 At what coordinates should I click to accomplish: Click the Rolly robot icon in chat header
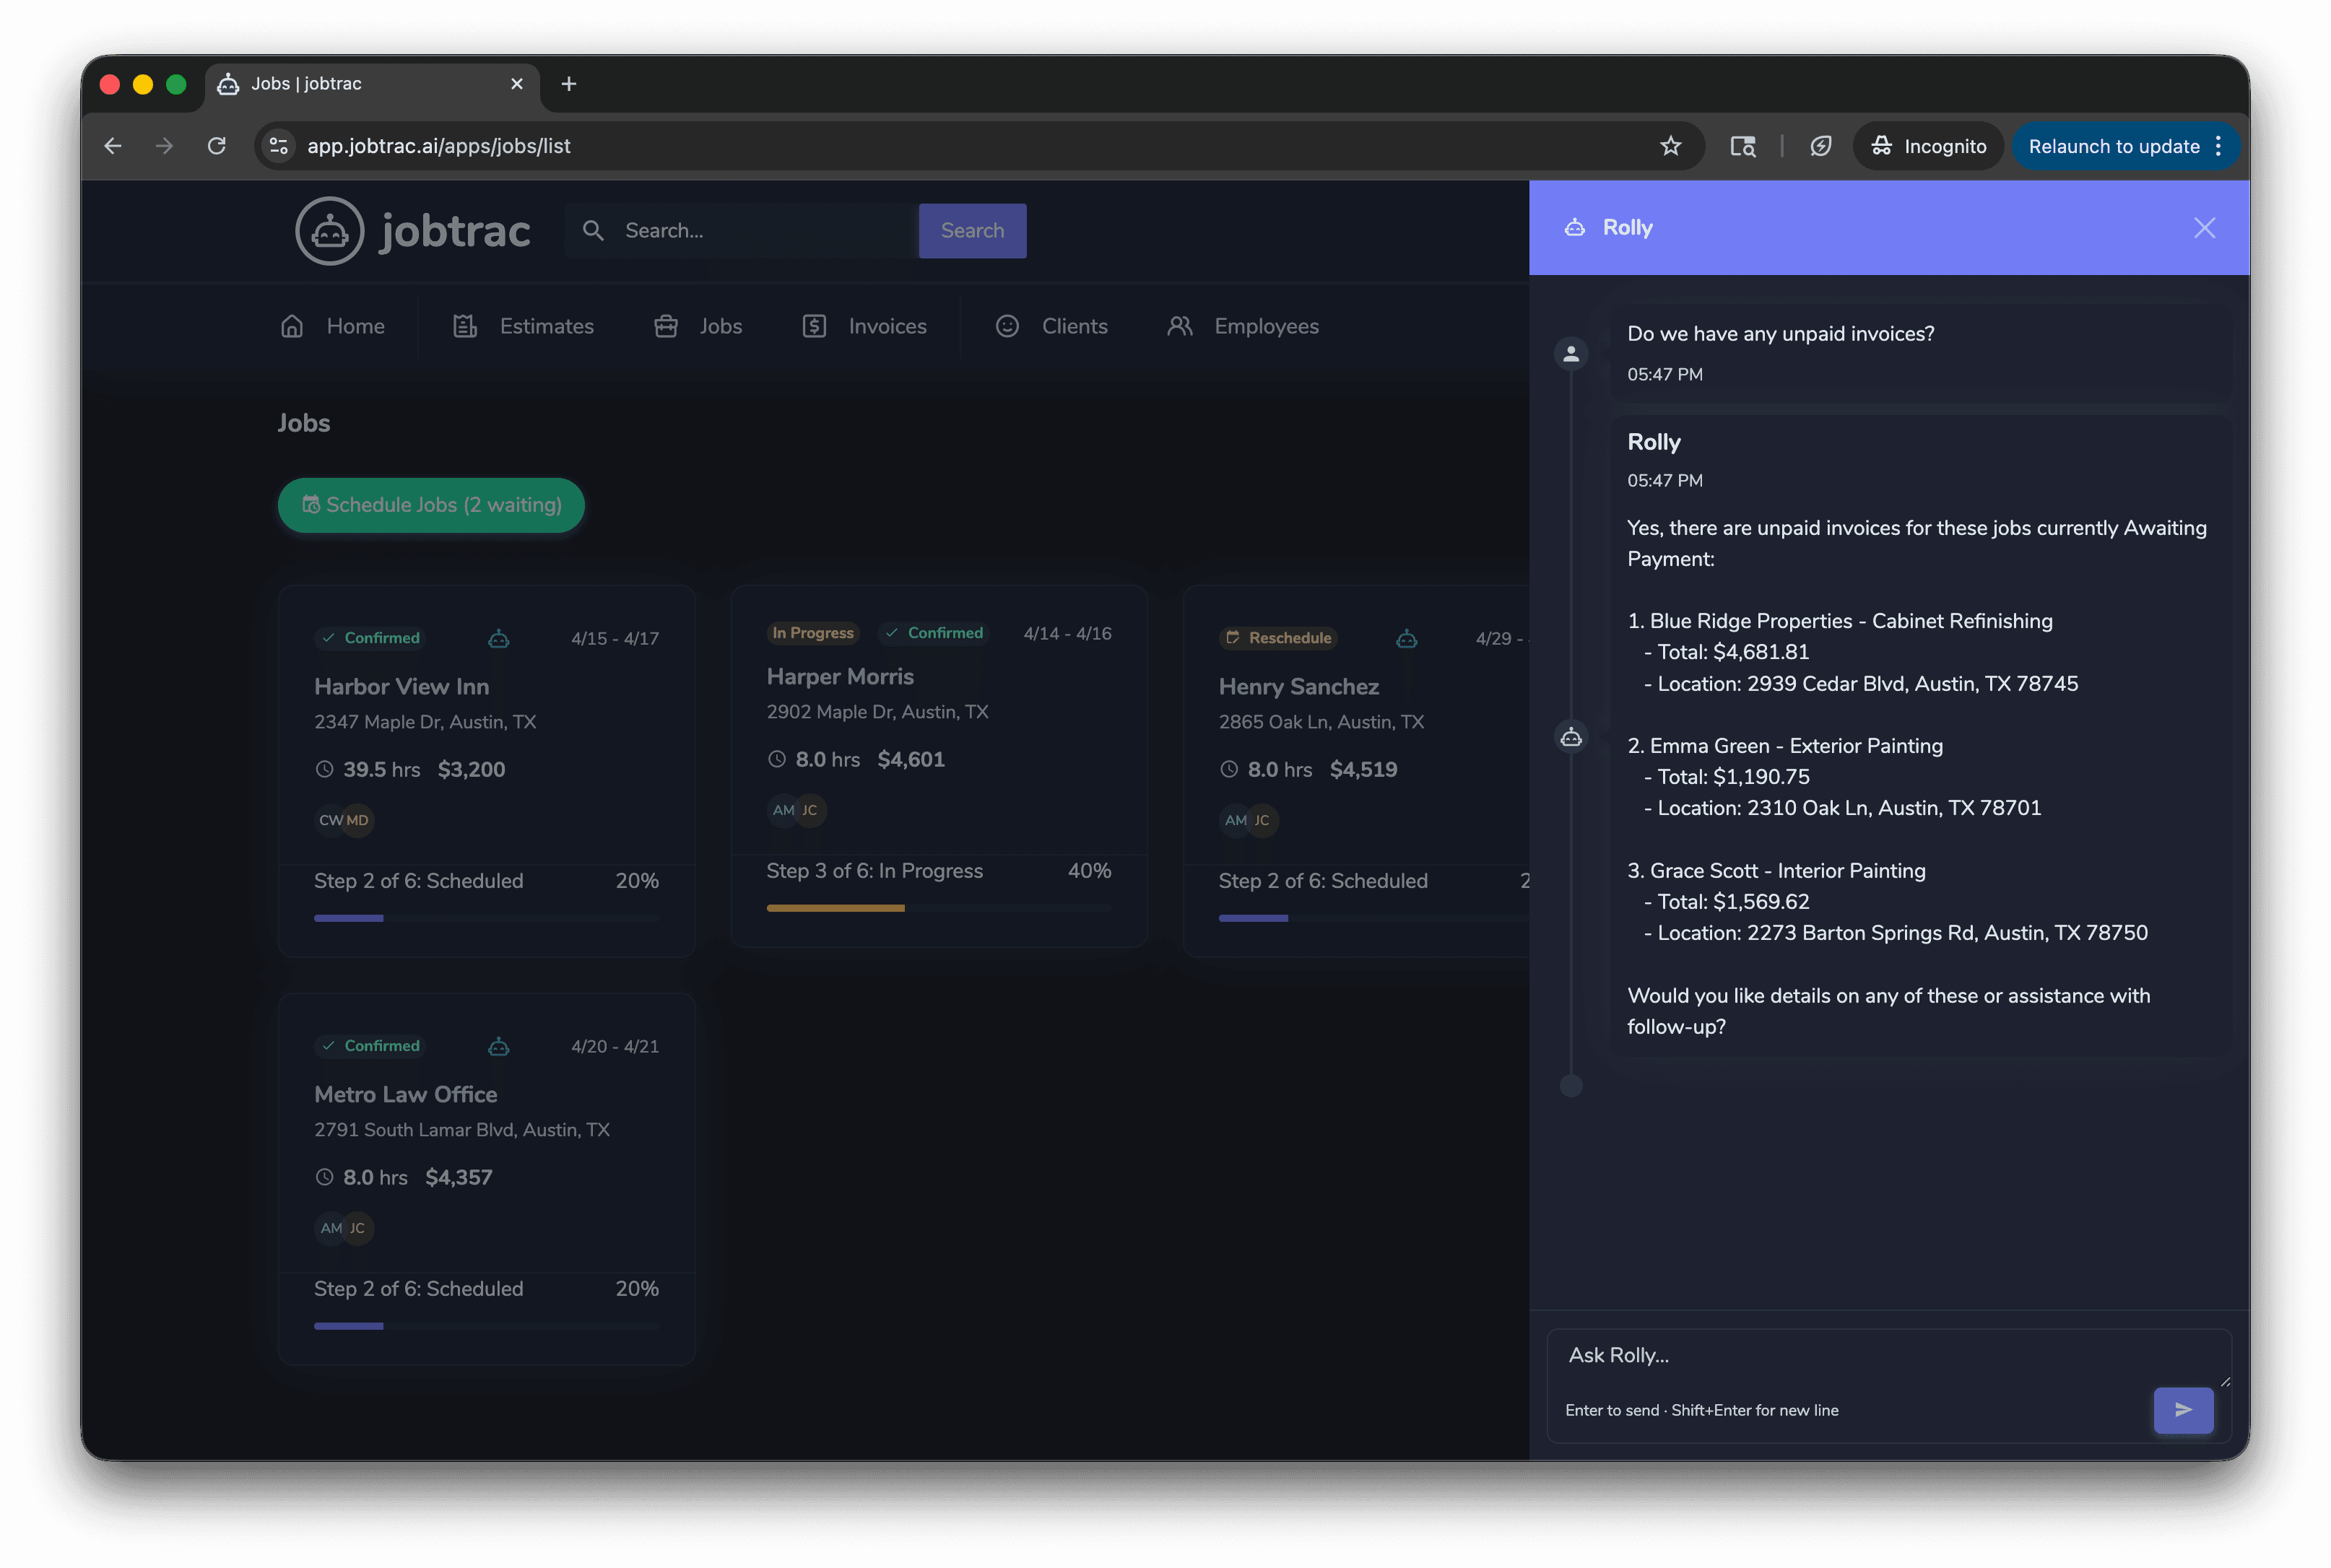(1575, 228)
